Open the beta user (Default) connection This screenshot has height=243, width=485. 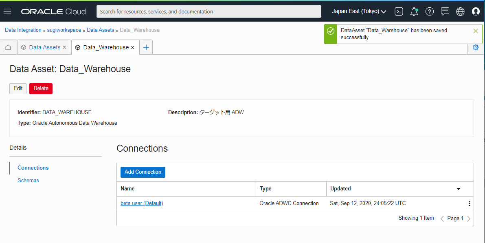click(x=142, y=203)
